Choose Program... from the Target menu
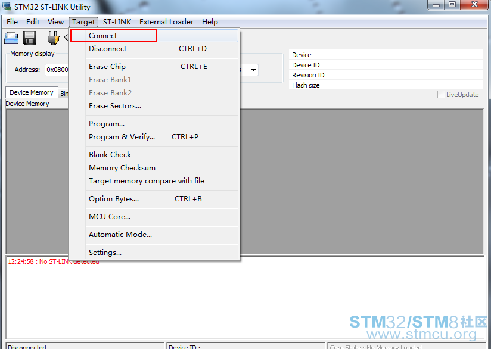The height and width of the screenshot is (349, 491). coord(154,124)
